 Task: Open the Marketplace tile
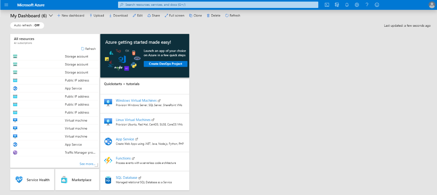click(77, 180)
